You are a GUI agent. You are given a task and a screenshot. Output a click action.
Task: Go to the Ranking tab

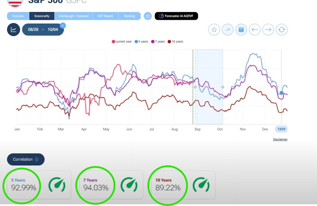pos(129,16)
